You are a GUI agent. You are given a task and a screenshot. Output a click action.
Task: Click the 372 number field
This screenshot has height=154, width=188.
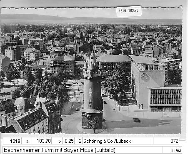pyautogui.click(x=166, y=141)
